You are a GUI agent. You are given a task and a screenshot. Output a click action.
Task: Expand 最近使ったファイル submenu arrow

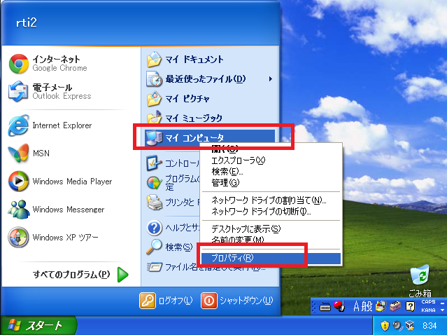pos(270,79)
